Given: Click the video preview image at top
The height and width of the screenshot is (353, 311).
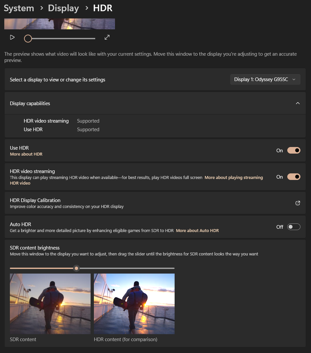Looking at the screenshot, I should 60,24.
